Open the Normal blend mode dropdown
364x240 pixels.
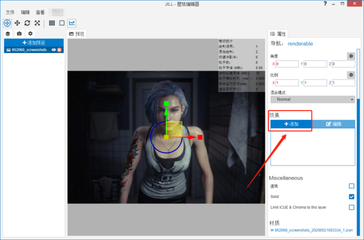pos(312,99)
